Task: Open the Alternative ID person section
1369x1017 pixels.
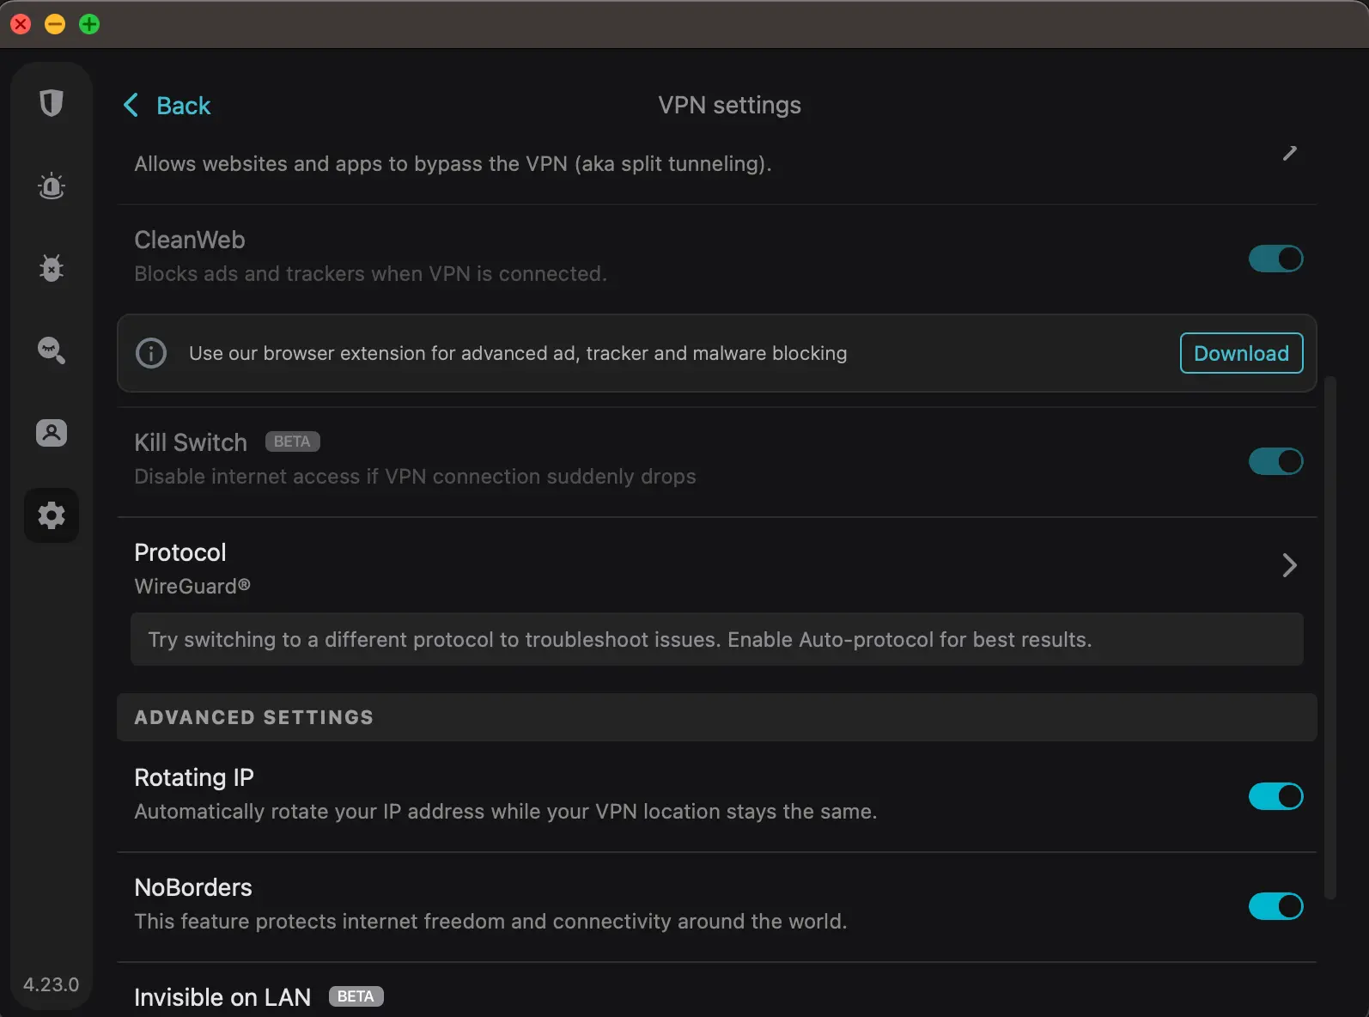Action: 52,433
